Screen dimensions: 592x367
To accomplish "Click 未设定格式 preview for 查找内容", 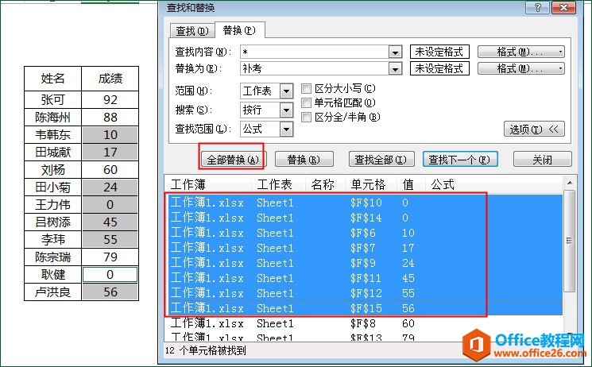I will pyautogui.click(x=439, y=52).
